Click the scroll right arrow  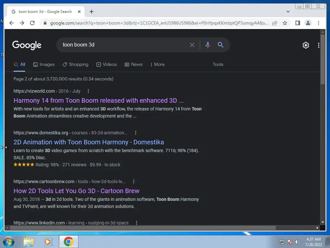click(317, 228)
